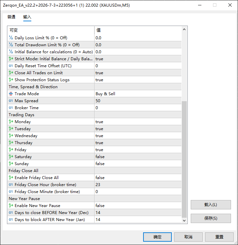Click the scrollbar down arrow

click(x=184, y=220)
